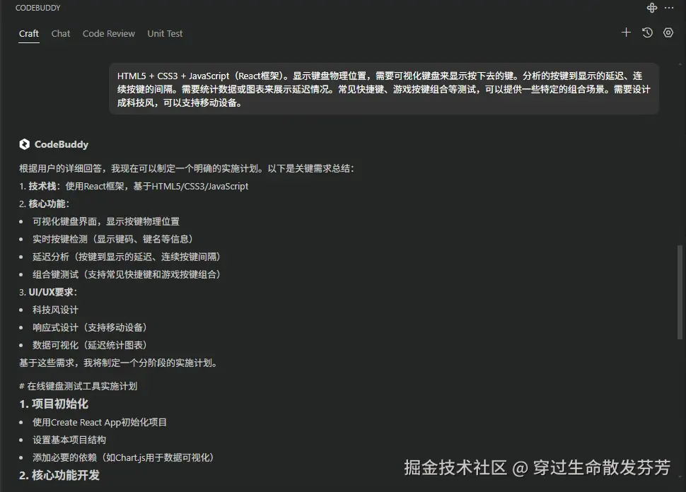Click the section heading 1. 项目初始化
Screen dimensions: 686x492
pyautogui.click(x=54, y=404)
